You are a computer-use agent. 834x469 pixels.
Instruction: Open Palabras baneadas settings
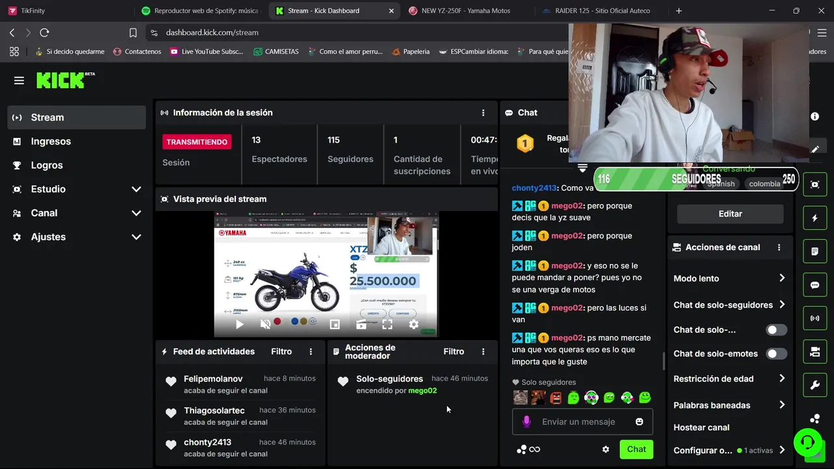point(730,405)
